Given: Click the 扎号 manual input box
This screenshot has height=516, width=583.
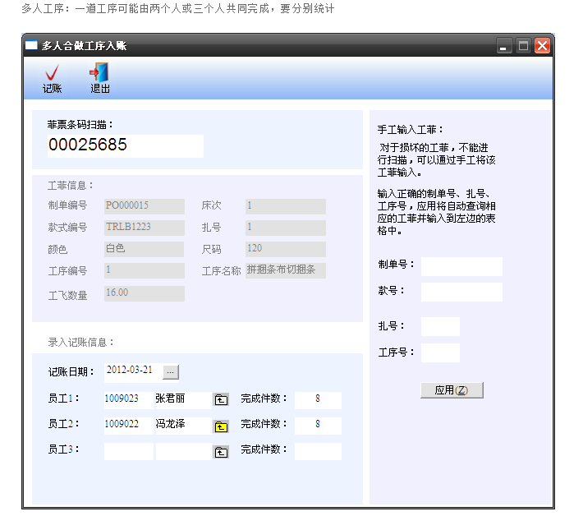Looking at the screenshot, I should click(x=440, y=326).
